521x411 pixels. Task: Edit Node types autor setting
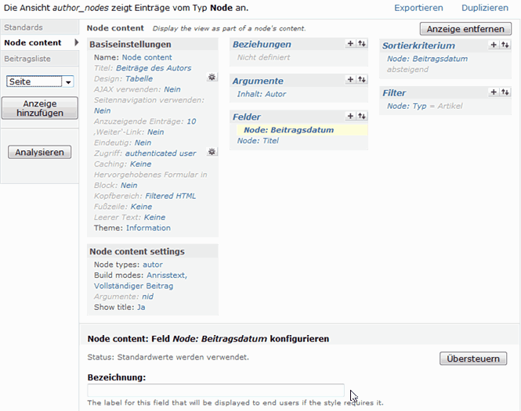coord(153,265)
